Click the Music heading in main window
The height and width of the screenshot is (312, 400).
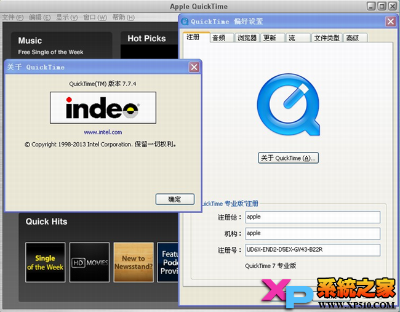(30, 41)
